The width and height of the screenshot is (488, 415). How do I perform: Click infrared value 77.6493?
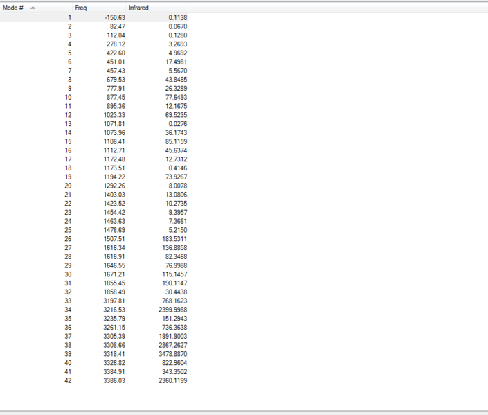coord(176,98)
